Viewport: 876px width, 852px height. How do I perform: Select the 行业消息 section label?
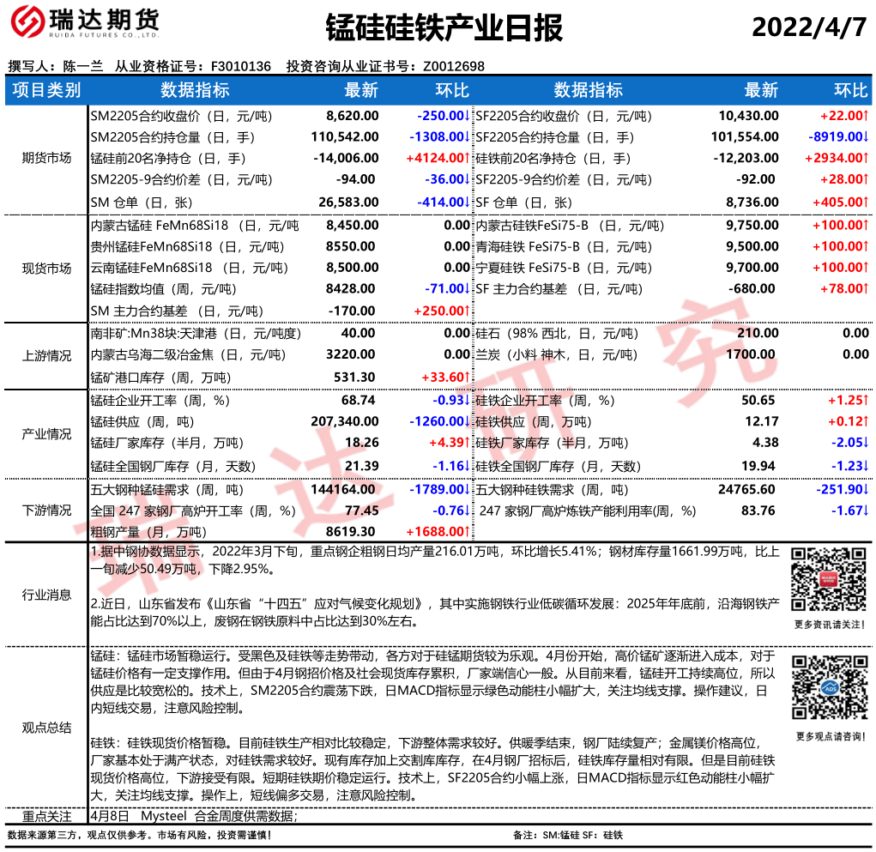coord(46,595)
